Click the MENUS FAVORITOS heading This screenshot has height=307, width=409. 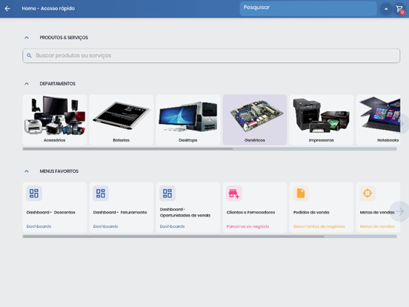59,171
